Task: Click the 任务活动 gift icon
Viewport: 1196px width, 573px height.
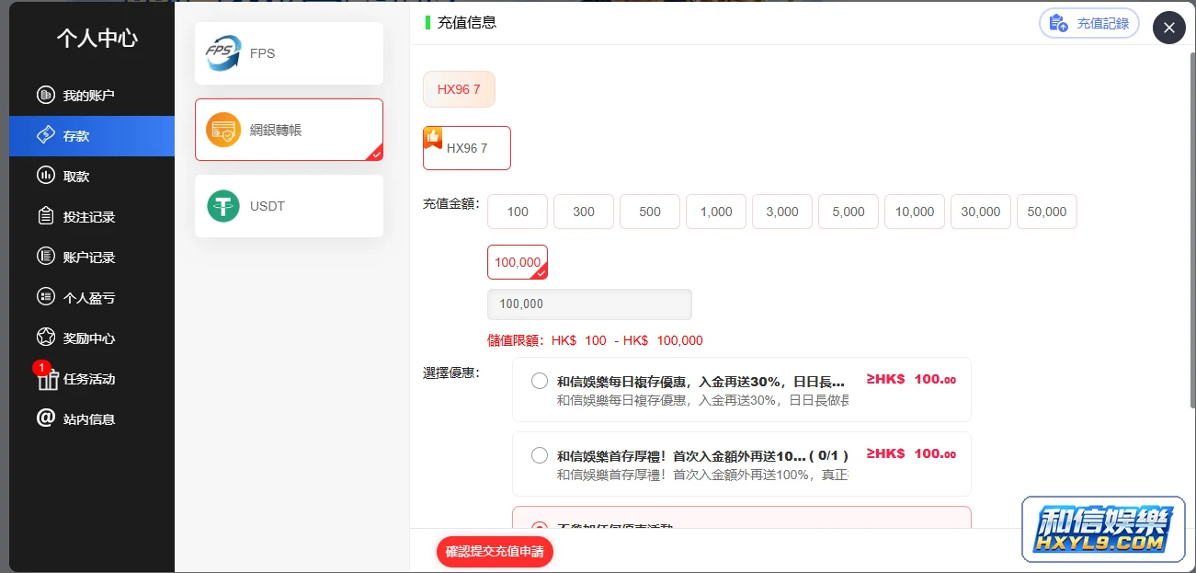Action: point(48,382)
